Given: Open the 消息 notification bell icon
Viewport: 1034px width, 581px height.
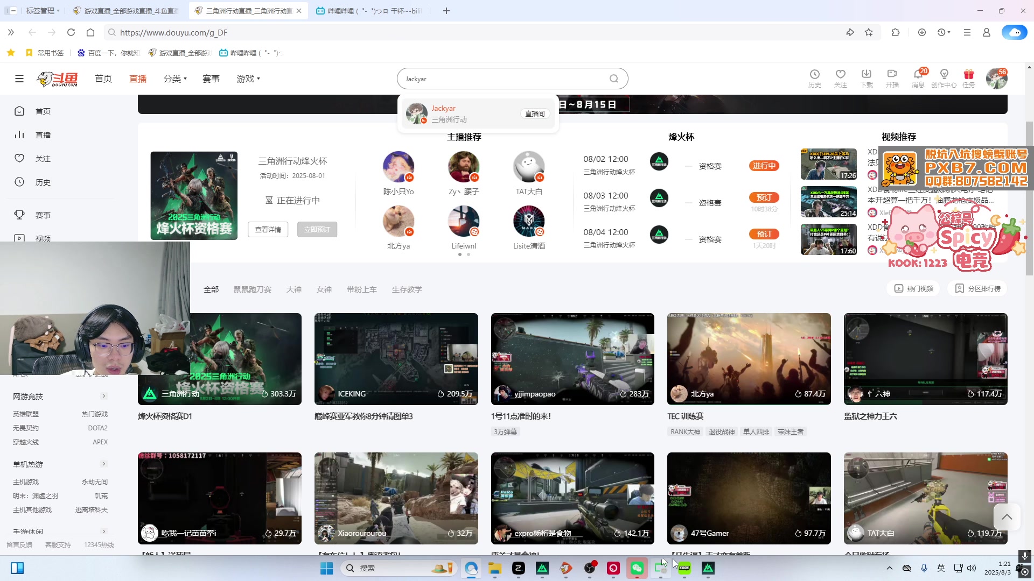Looking at the screenshot, I should click(x=918, y=78).
